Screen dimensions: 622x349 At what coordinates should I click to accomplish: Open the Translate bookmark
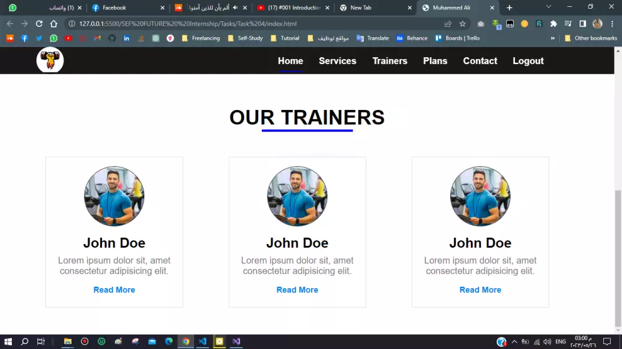coord(373,39)
